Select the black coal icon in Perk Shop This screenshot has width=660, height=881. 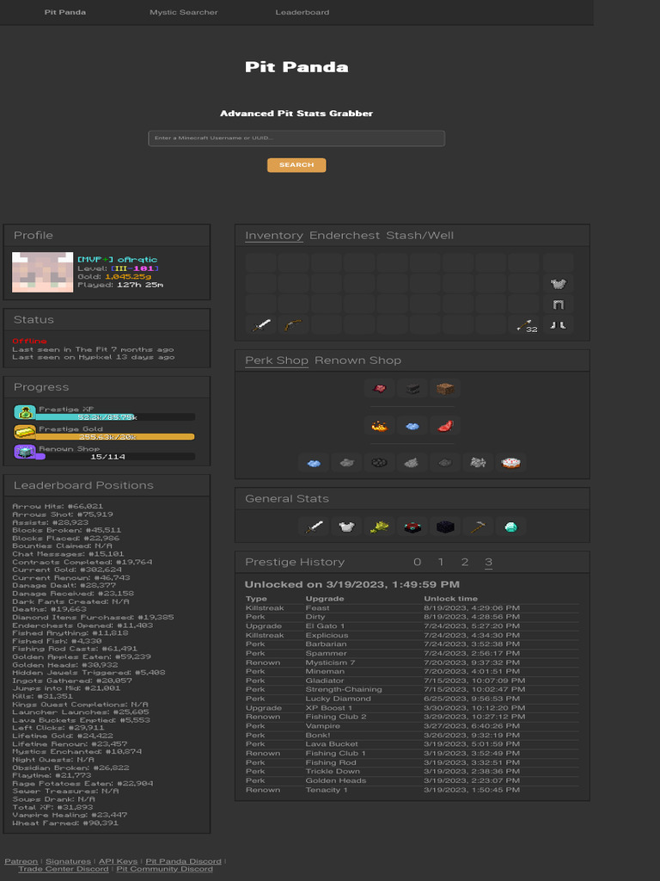pyautogui.click(x=379, y=463)
